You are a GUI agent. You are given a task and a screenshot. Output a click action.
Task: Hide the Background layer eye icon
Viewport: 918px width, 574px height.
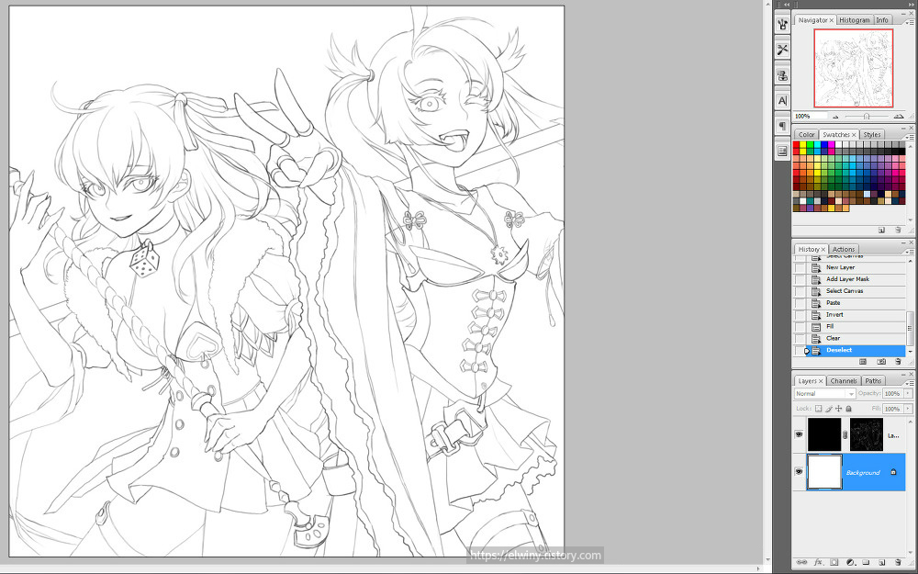pyautogui.click(x=799, y=471)
